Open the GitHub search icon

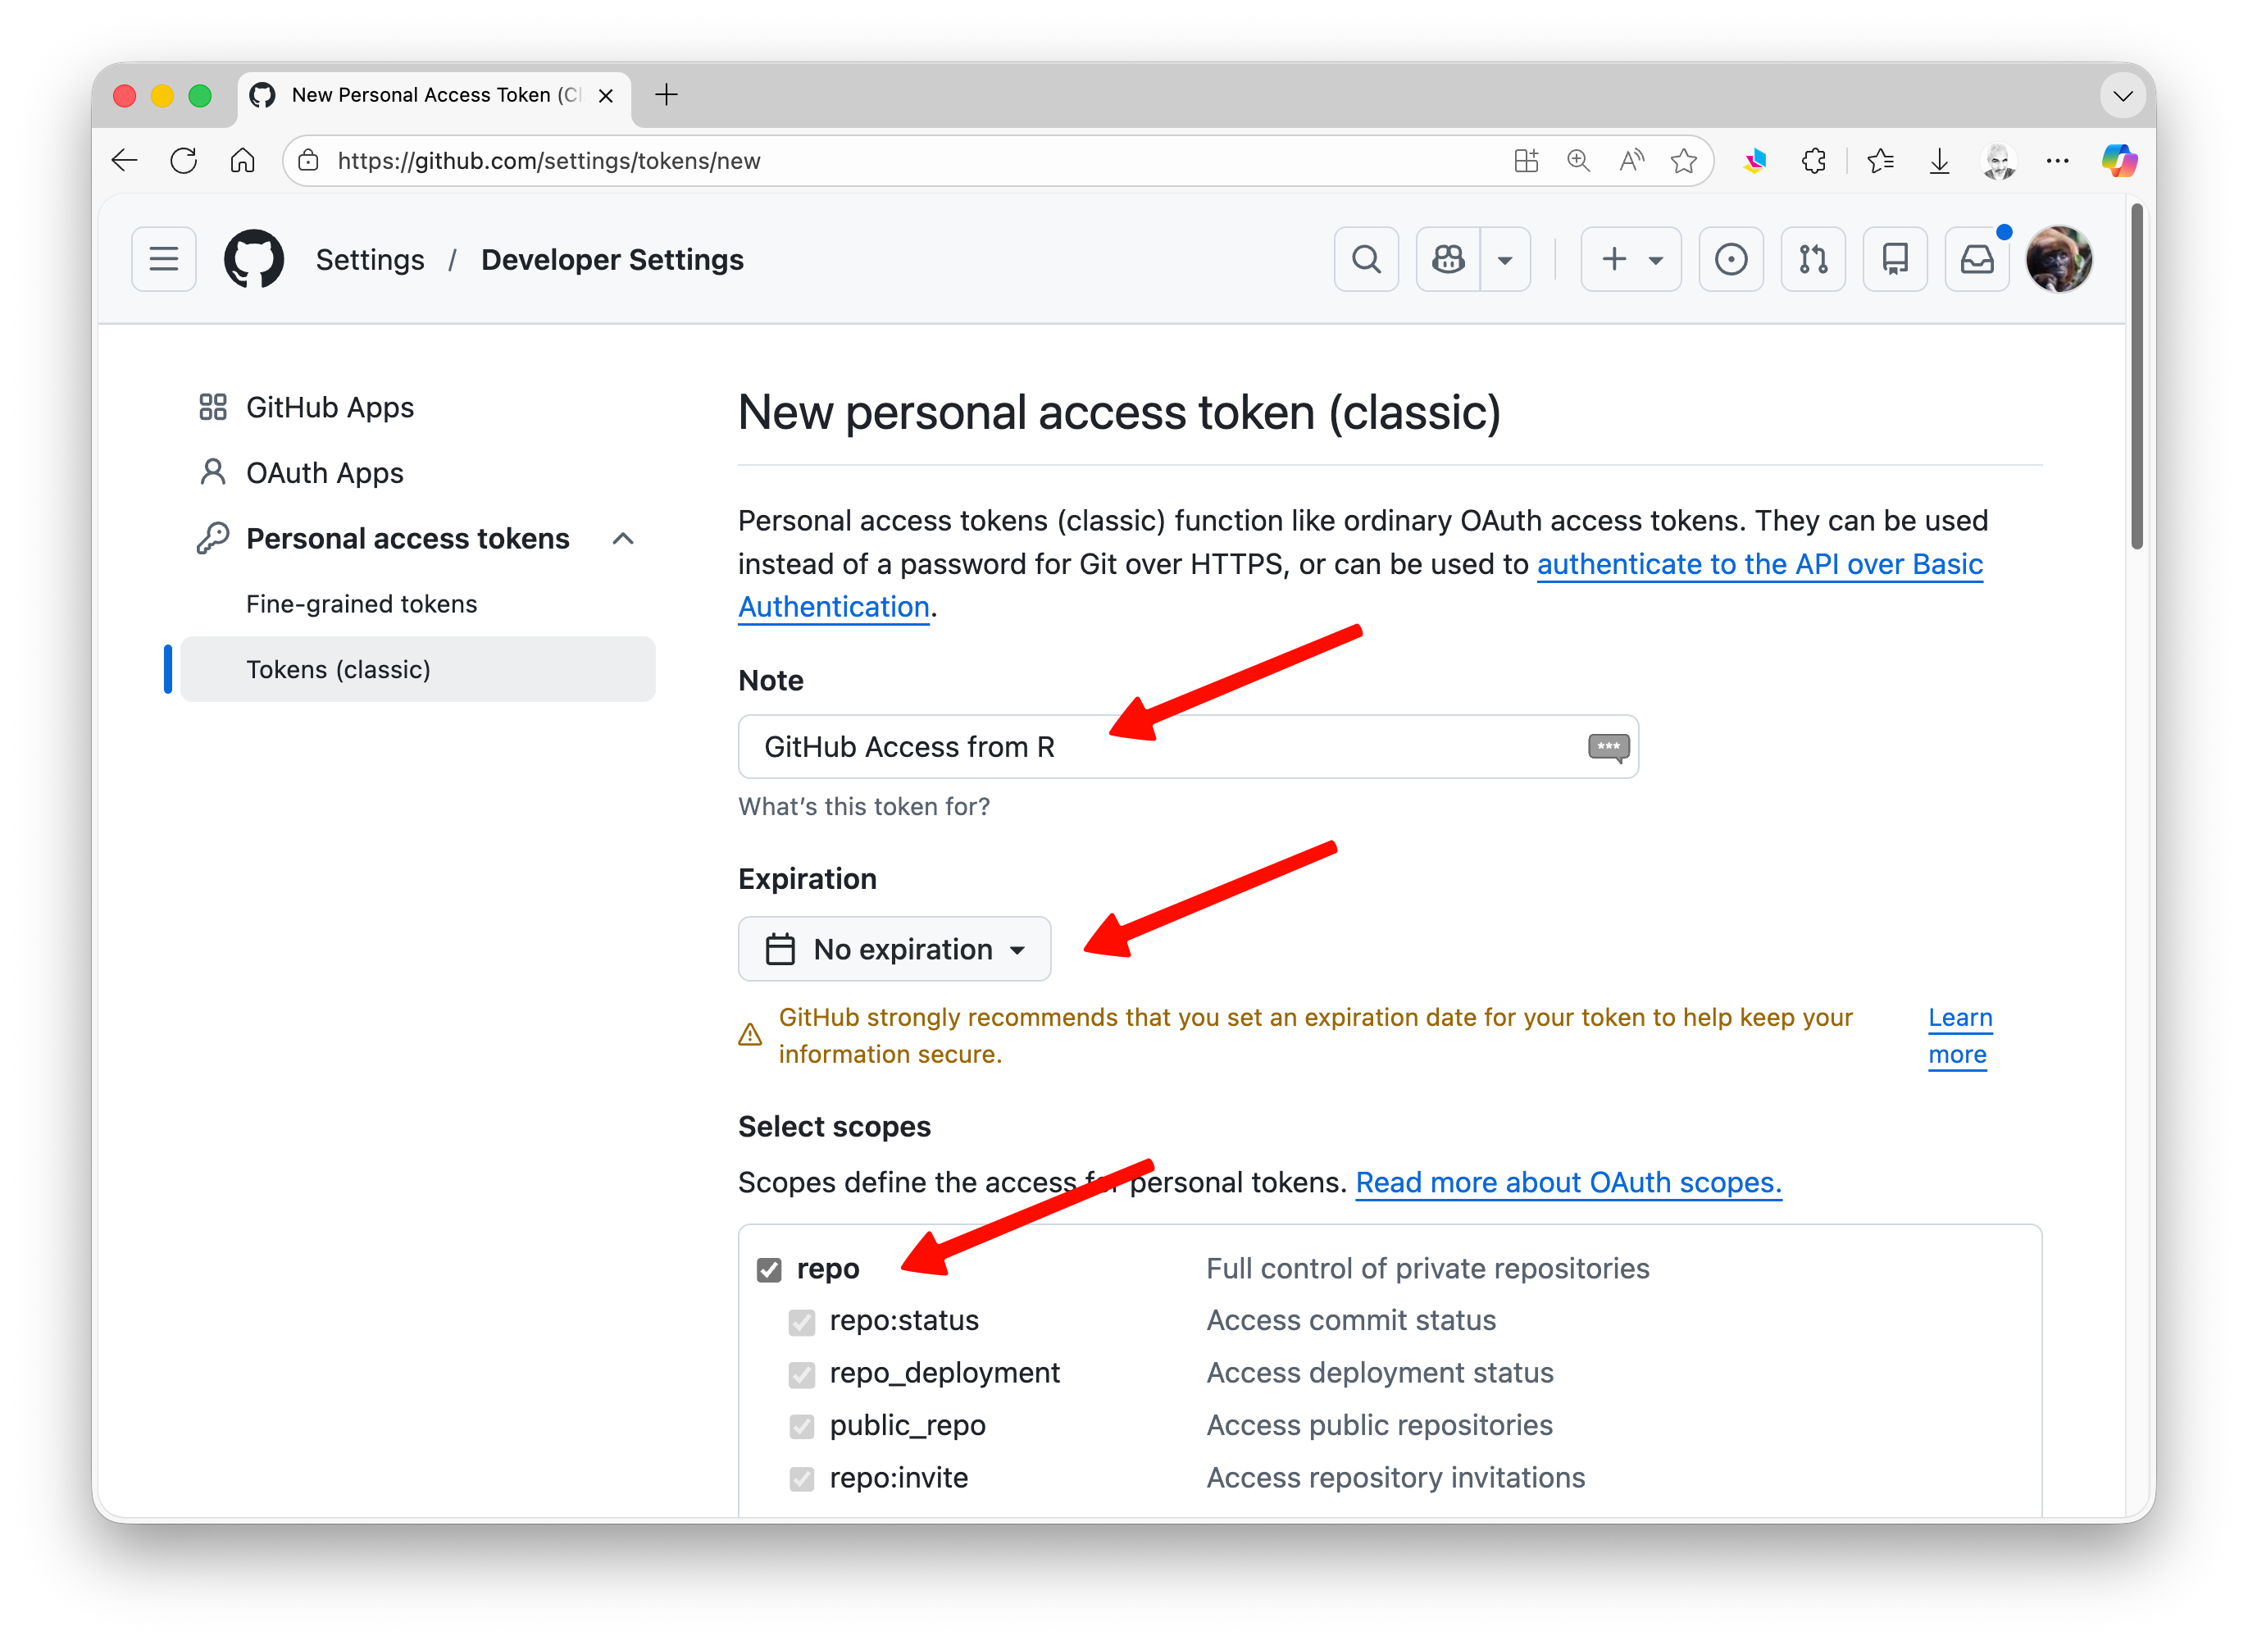point(1366,259)
